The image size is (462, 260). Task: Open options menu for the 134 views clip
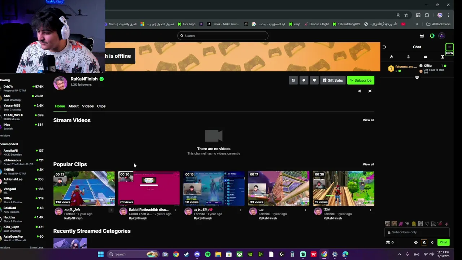tap(111, 210)
